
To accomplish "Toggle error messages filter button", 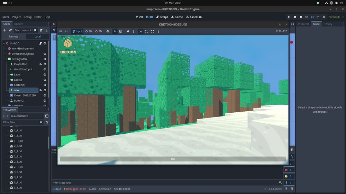I will [289, 170].
